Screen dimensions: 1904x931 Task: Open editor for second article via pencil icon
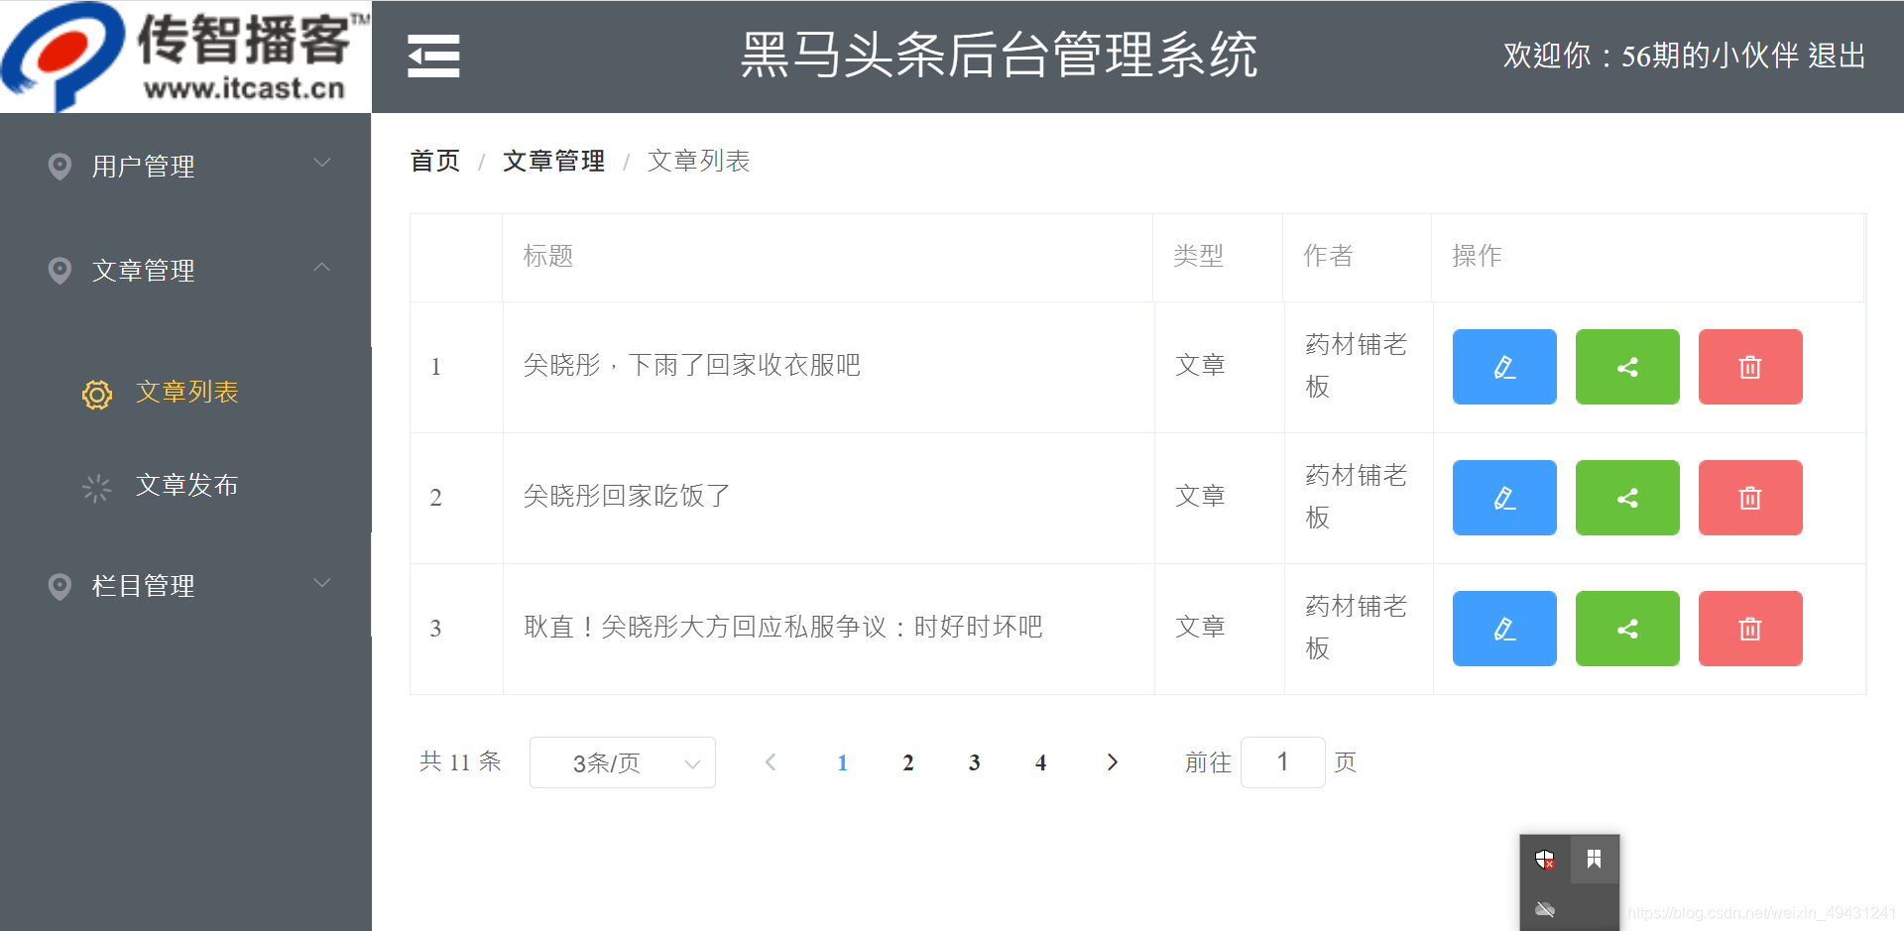[x=1503, y=498]
